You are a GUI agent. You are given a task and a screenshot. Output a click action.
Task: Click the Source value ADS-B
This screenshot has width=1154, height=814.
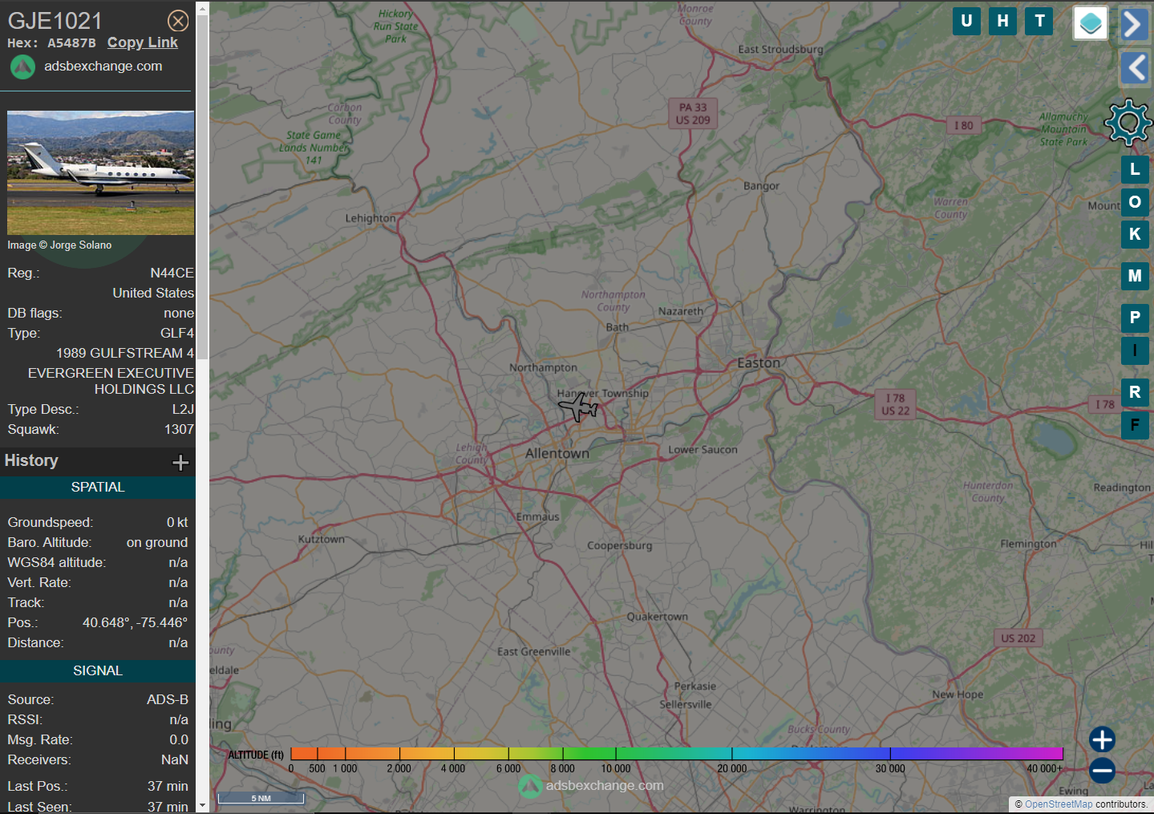click(167, 700)
